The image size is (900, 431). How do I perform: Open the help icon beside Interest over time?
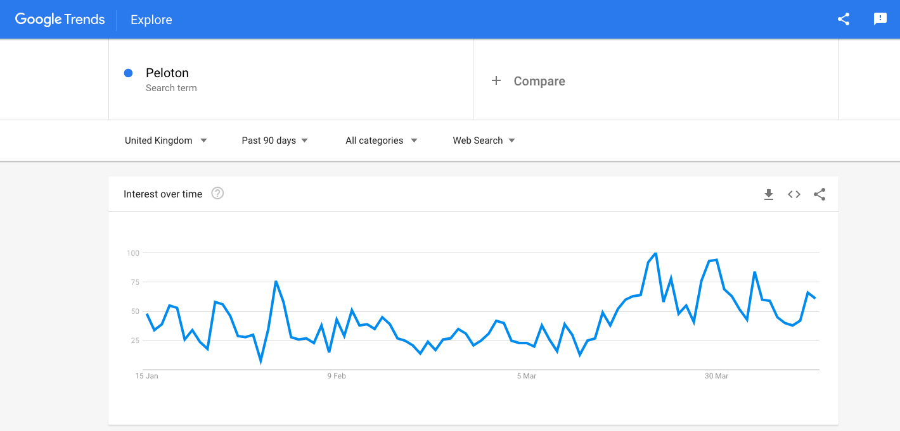point(217,194)
